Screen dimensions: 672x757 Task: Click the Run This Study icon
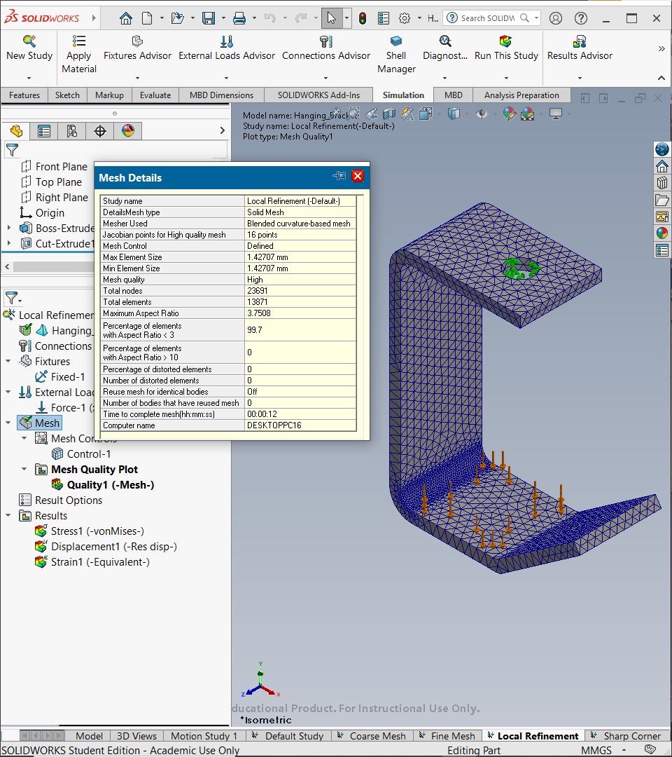(505, 41)
